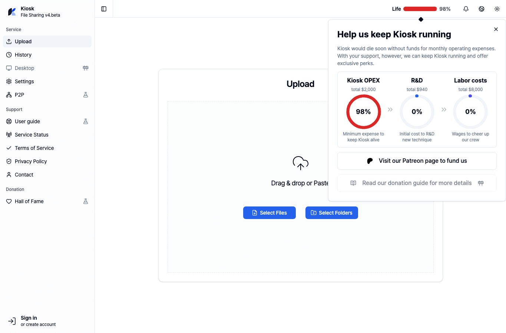
Task: Click the Contact person icon
Action: 9,175
